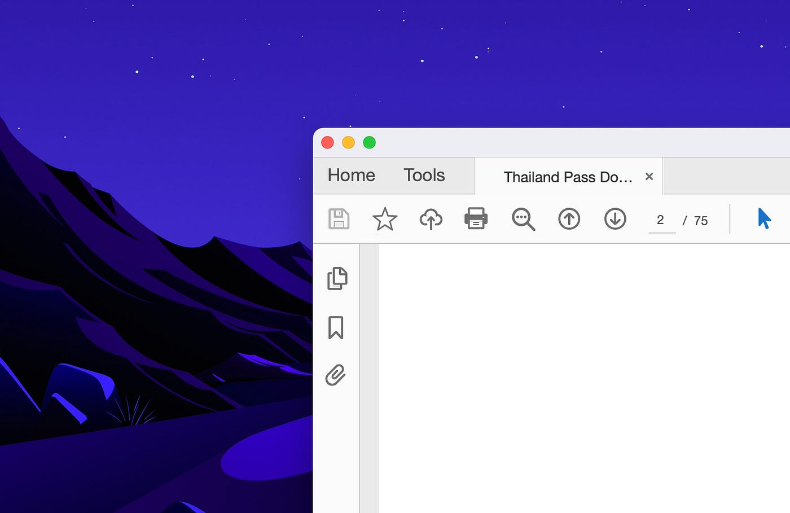The image size is (790, 513).
Task: Star the current document as favorite
Action: pyautogui.click(x=385, y=219)
